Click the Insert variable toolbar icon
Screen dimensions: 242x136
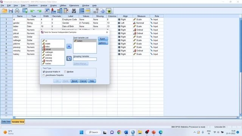coord(88,11)
